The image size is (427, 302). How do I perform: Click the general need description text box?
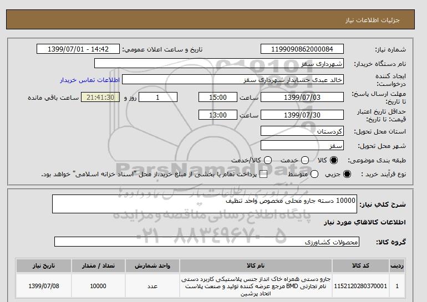click(205, 204)
